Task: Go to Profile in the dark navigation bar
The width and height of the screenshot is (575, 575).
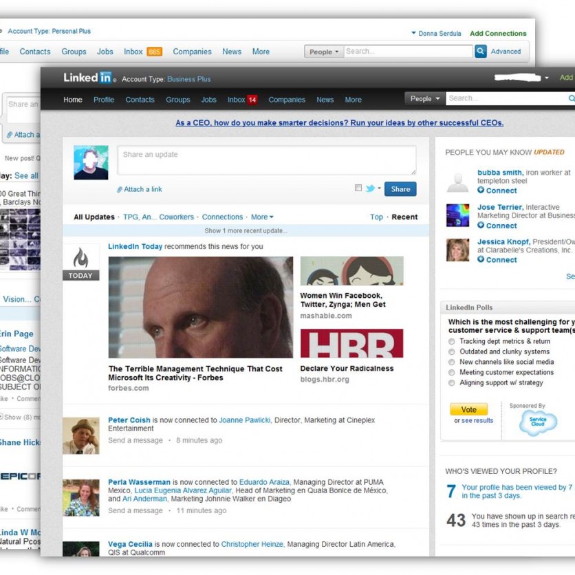Action: (x=104, y=100)
